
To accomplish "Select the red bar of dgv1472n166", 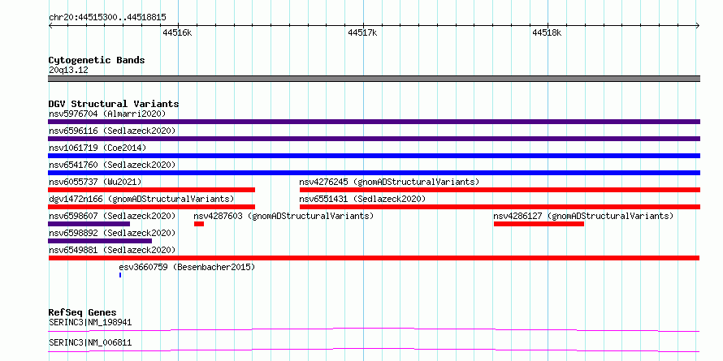I will click(151, 207).
